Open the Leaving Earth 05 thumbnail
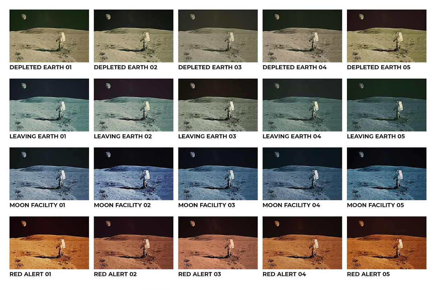Image resolution: width=436 pixels, height=290 pixels. pyautogui.click(x=387, y=105)
